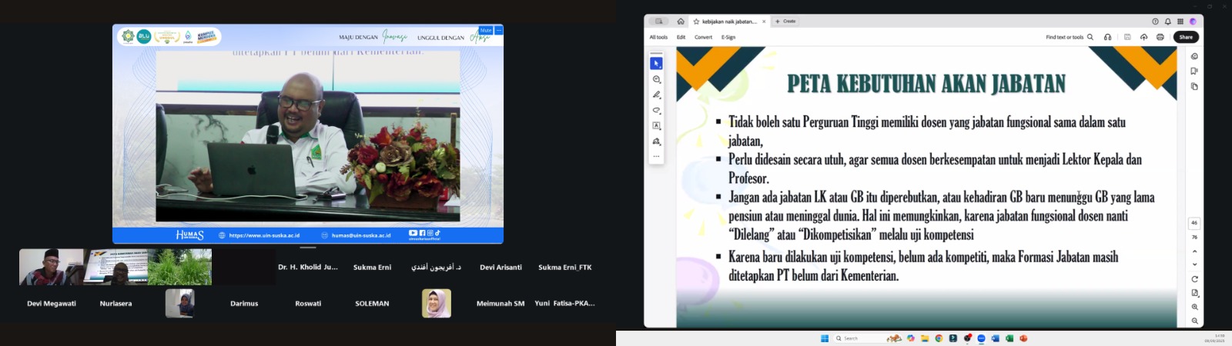Choose the freehand draw tool

coord(656,111)
